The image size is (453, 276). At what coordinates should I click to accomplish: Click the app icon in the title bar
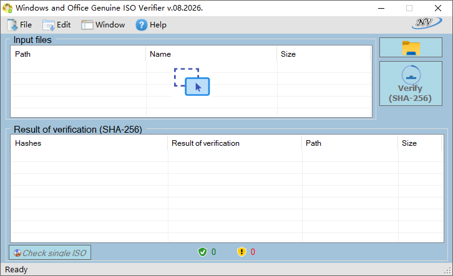pyautogui.click(x=7, y=8)
